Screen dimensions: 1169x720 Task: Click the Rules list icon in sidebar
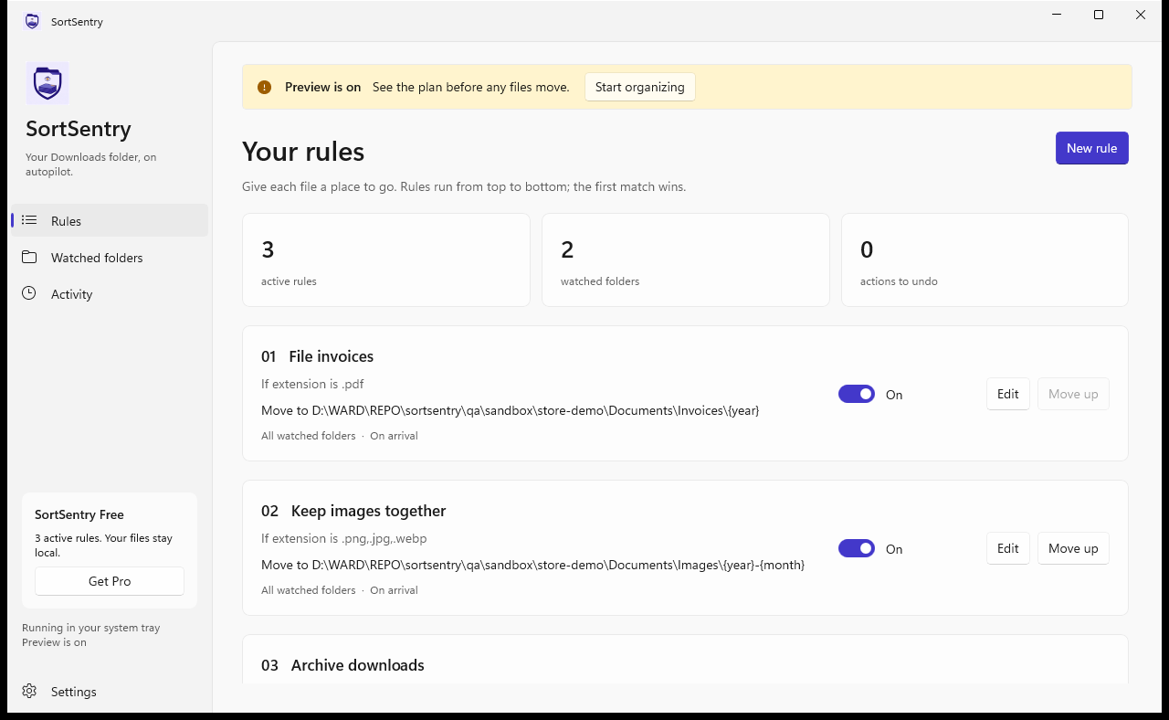[29, 220]
